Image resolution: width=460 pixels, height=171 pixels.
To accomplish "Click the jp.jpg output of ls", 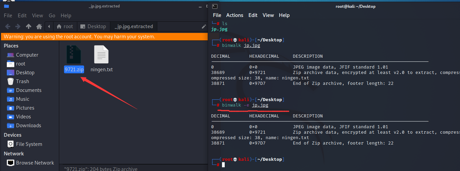I will [x=219, y=29].
